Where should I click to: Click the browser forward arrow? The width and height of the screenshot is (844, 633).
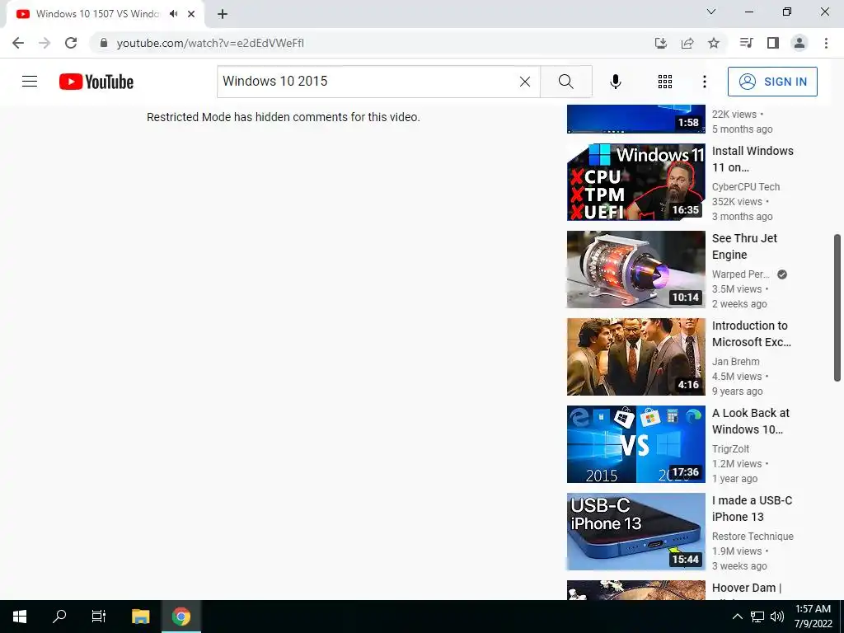pos(45,43)
